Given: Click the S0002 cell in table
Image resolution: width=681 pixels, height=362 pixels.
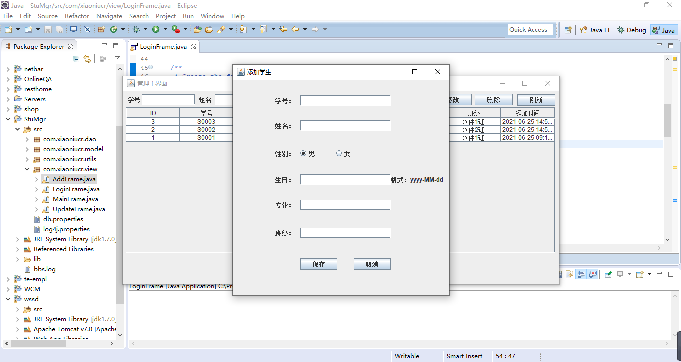Looking at the screenshot, I should [x=206, y=129].
